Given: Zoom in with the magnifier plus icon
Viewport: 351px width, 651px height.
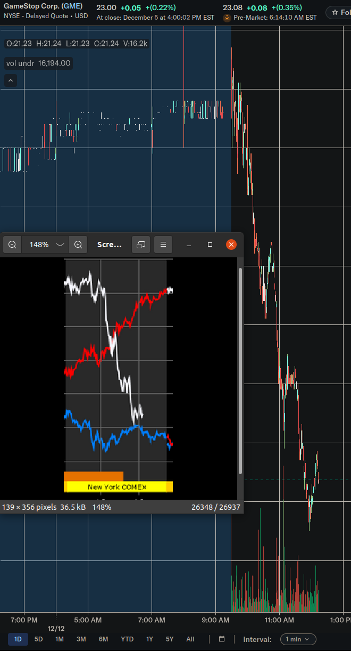Looking at the screenshot, I should [78, 245].
